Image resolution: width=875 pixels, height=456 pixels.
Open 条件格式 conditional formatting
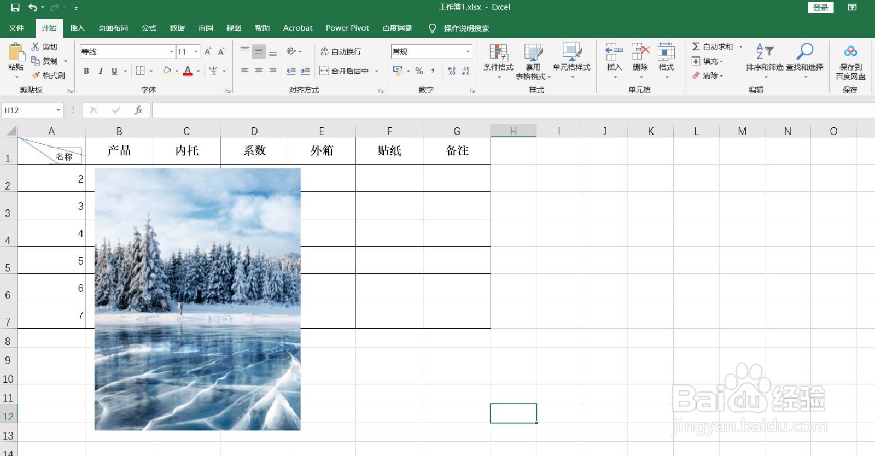coord(498,61)
